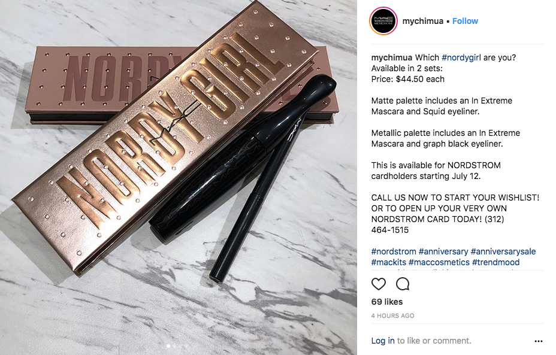Open the #anniversarysale hashtag
The height and width of the screenshot is (355, 556).
pyautogui.click(x=503, y=251)
